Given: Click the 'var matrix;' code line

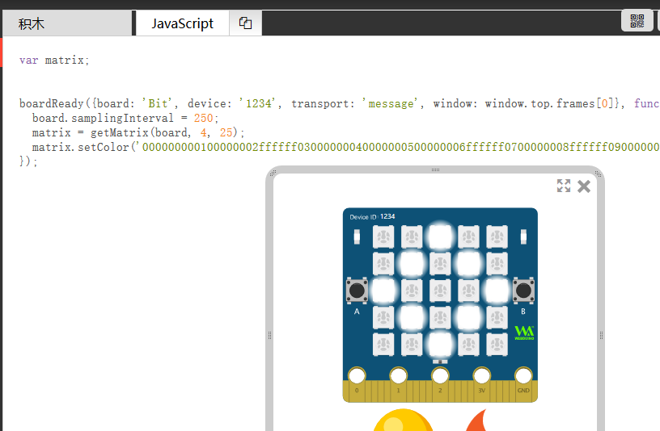Looking at the screenshot, I should 54,60.
